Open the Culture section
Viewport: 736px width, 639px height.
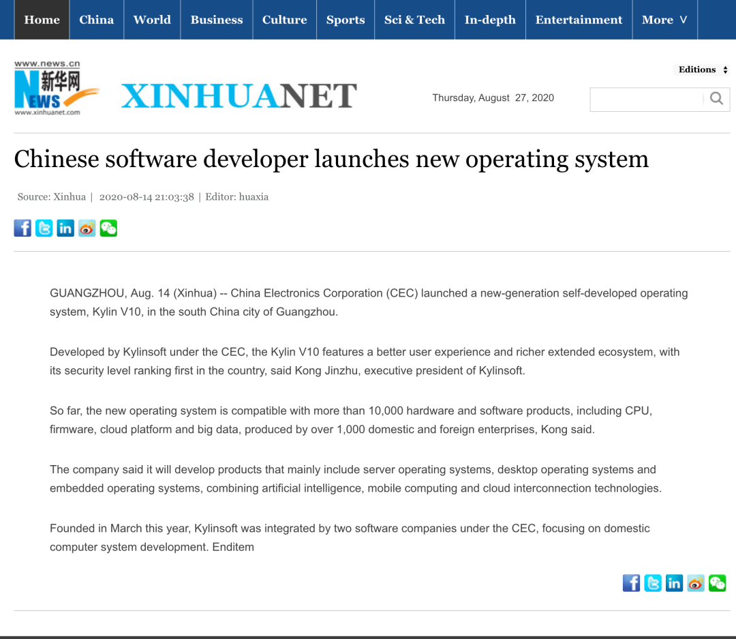(284, 20)
